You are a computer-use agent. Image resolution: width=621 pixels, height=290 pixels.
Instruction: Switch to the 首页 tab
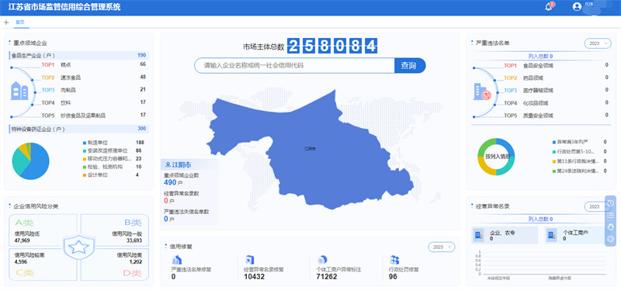point(20,22)
